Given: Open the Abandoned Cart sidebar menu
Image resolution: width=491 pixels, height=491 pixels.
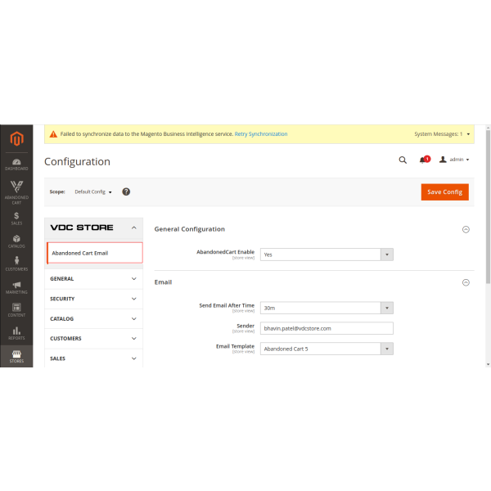Looking at the screenshot, I should click(16, 193).
